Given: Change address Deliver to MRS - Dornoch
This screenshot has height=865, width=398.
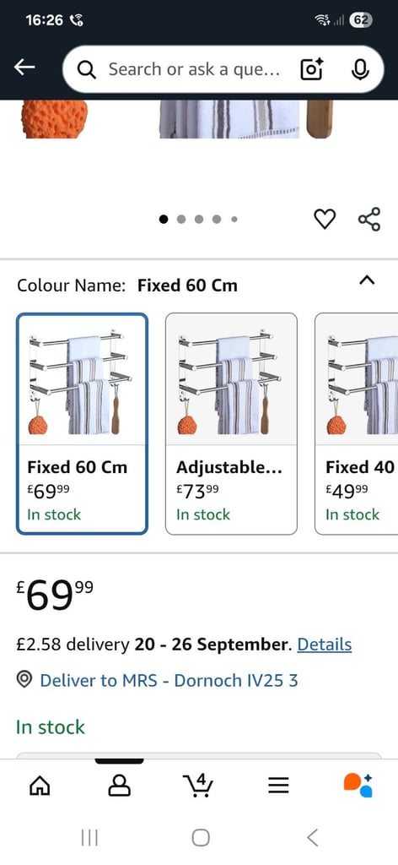Looking at the screenshot, I should 169,680.
